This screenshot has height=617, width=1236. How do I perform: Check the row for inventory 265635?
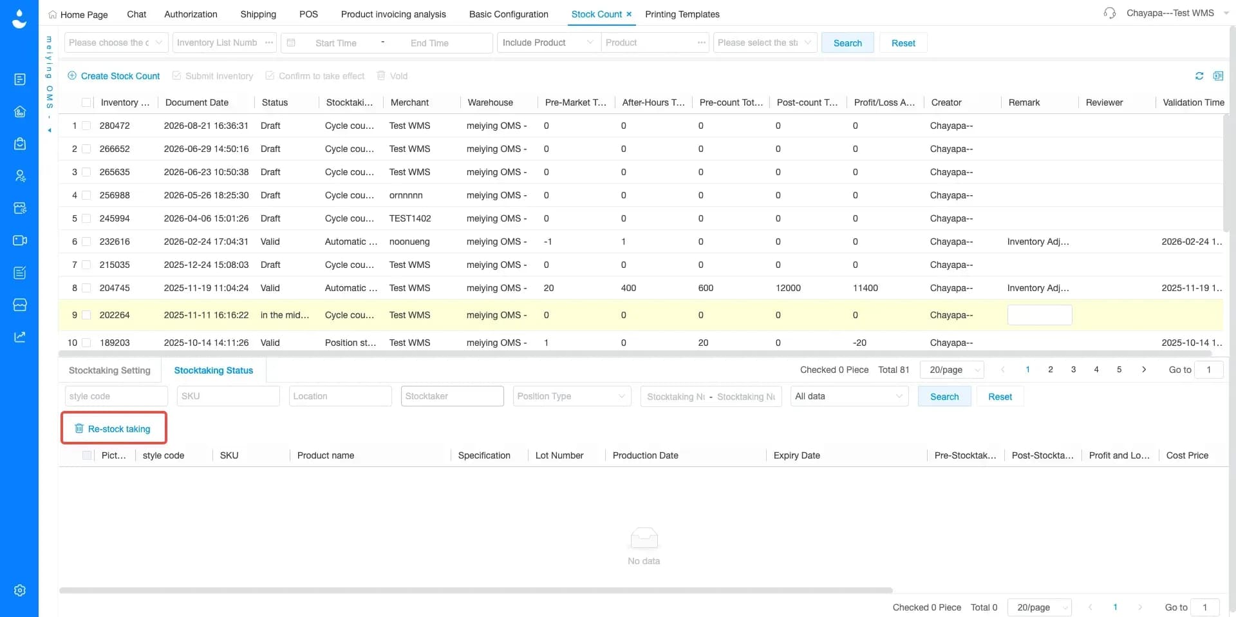tap(86, 172)
